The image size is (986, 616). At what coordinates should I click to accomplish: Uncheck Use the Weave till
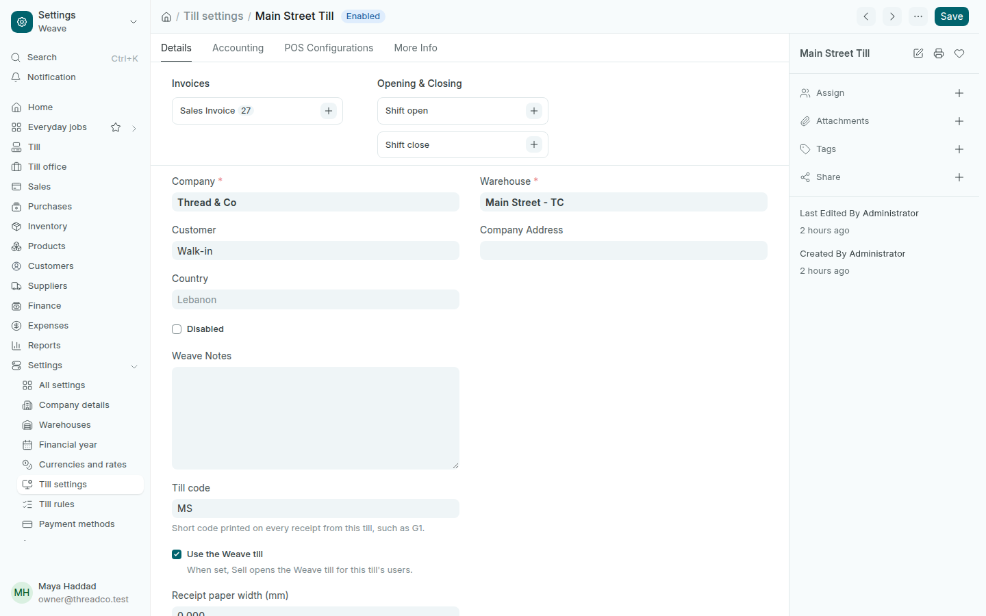(177, 554)
